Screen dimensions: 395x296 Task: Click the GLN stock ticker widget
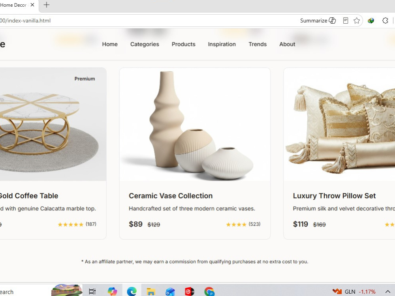pos(354,292)
